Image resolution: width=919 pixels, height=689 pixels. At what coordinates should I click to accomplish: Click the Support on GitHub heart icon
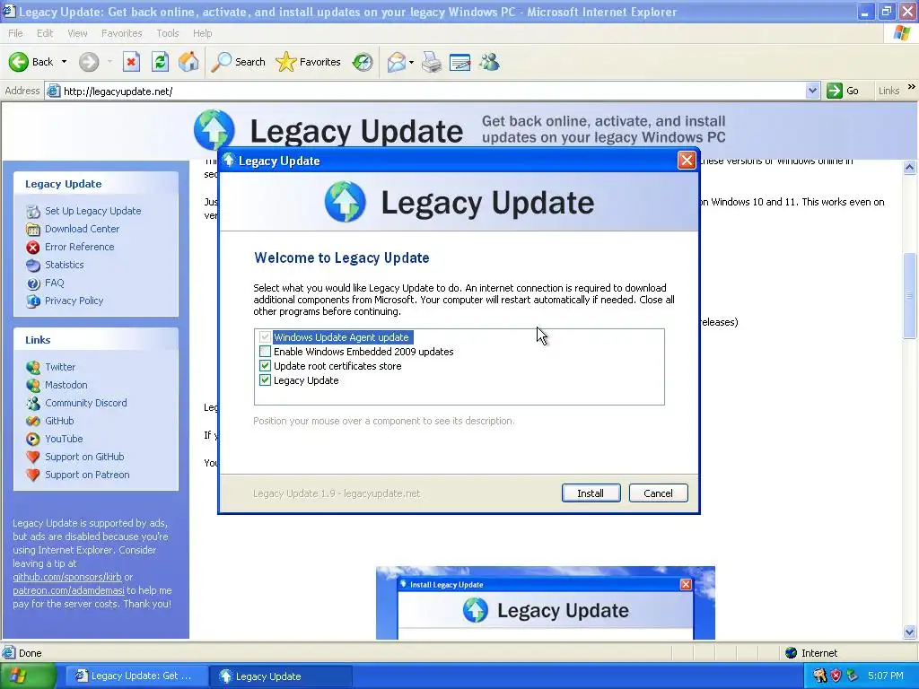coord(33,457)
